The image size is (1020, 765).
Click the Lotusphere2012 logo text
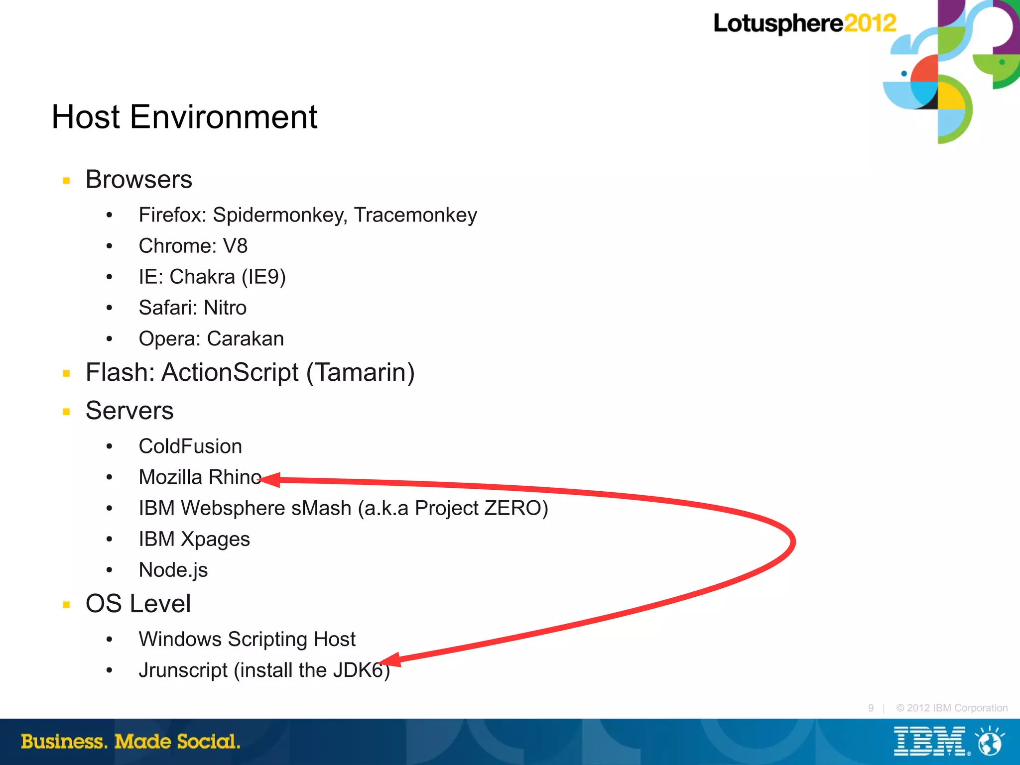coord(805,23)
